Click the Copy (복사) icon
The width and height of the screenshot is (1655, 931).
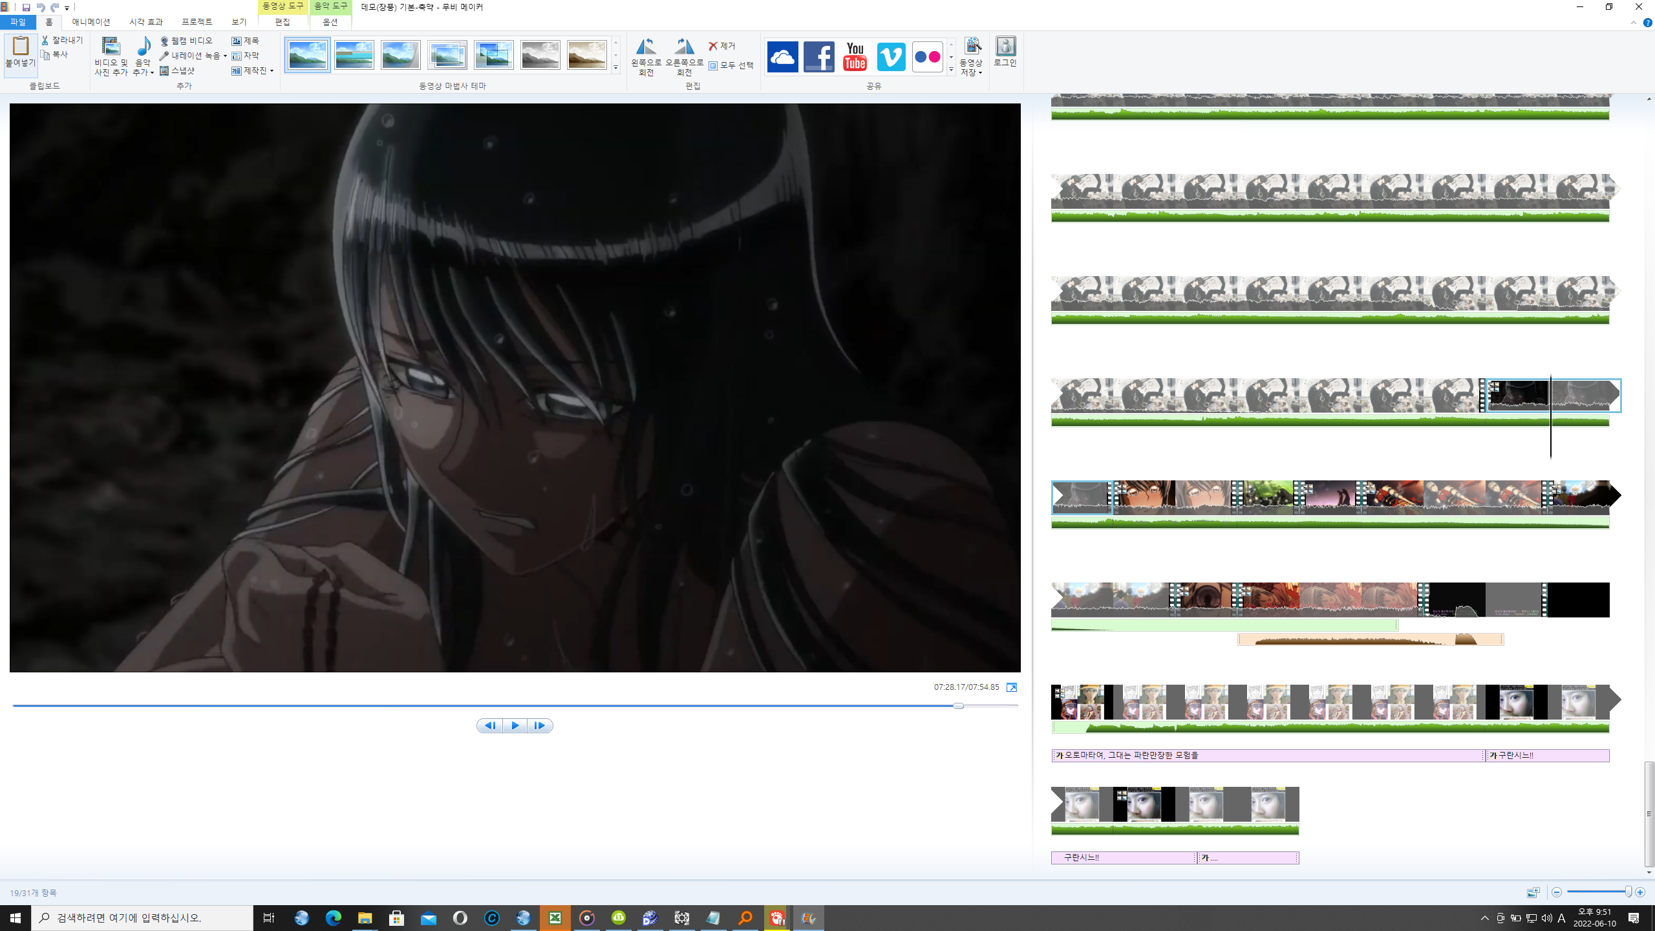pos(45,55)
